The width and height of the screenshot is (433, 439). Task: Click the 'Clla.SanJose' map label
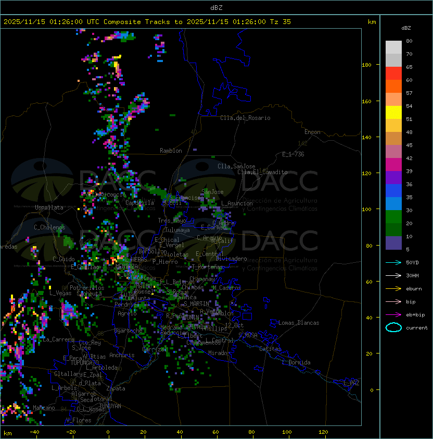click(x=236, y=166)
